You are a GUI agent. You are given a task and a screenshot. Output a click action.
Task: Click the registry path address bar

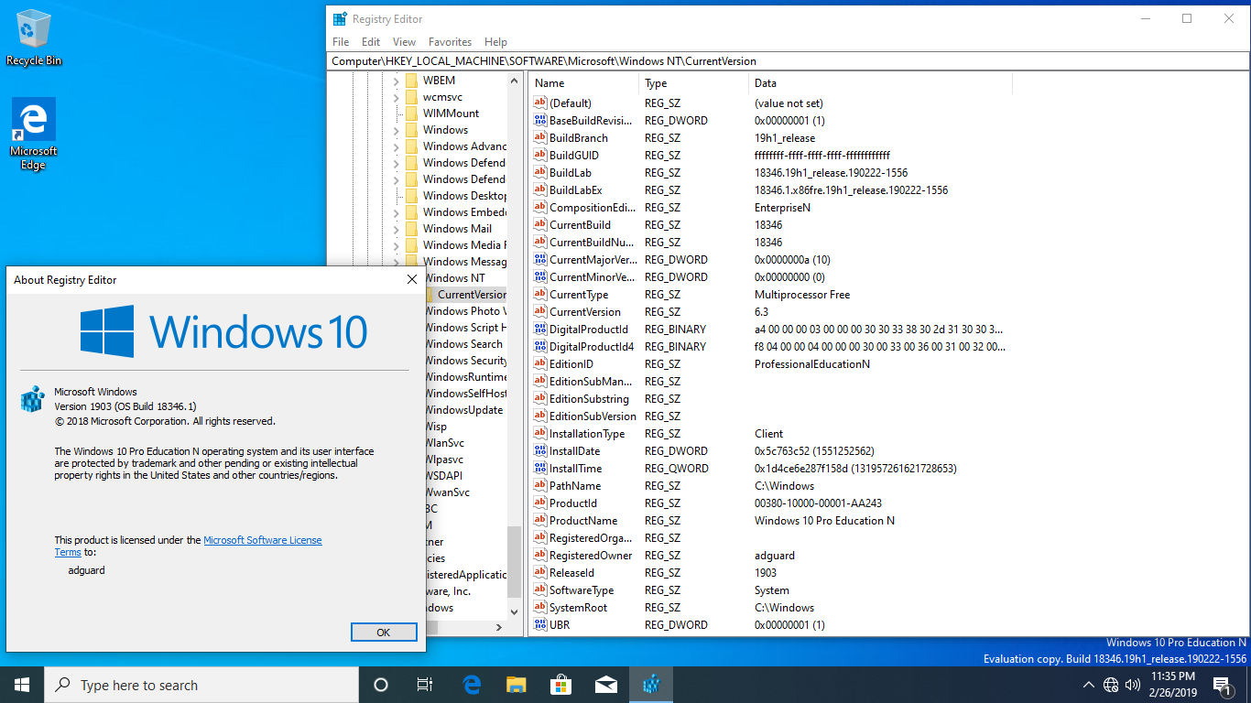click(x=787, y=61)
